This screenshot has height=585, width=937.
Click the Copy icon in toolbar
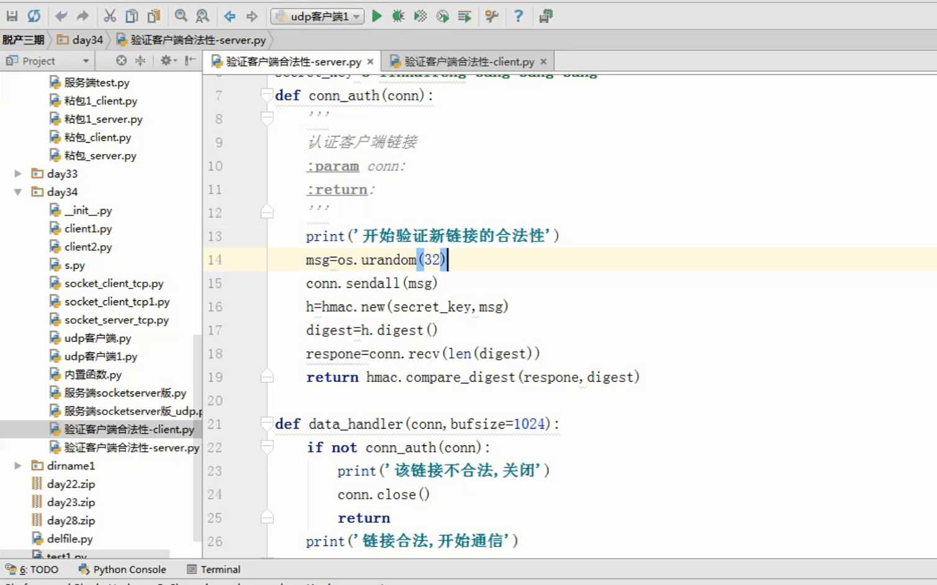[x=132, y=16]
